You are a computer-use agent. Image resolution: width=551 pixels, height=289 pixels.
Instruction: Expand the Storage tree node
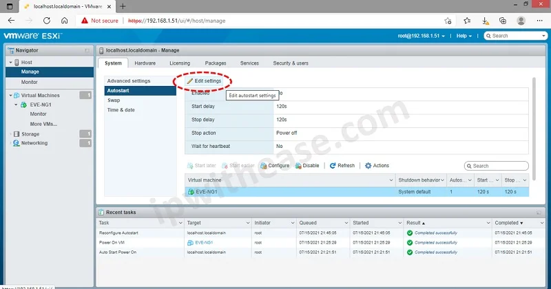[x=10, y=134]
